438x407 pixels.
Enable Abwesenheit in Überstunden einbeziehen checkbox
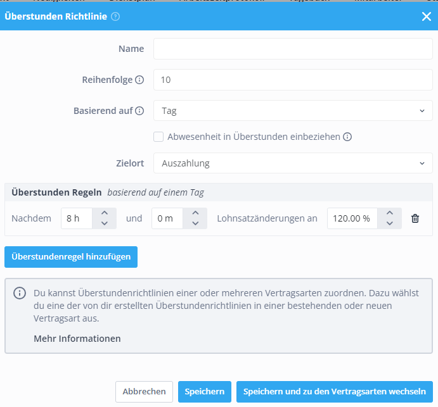pos(158,137)
